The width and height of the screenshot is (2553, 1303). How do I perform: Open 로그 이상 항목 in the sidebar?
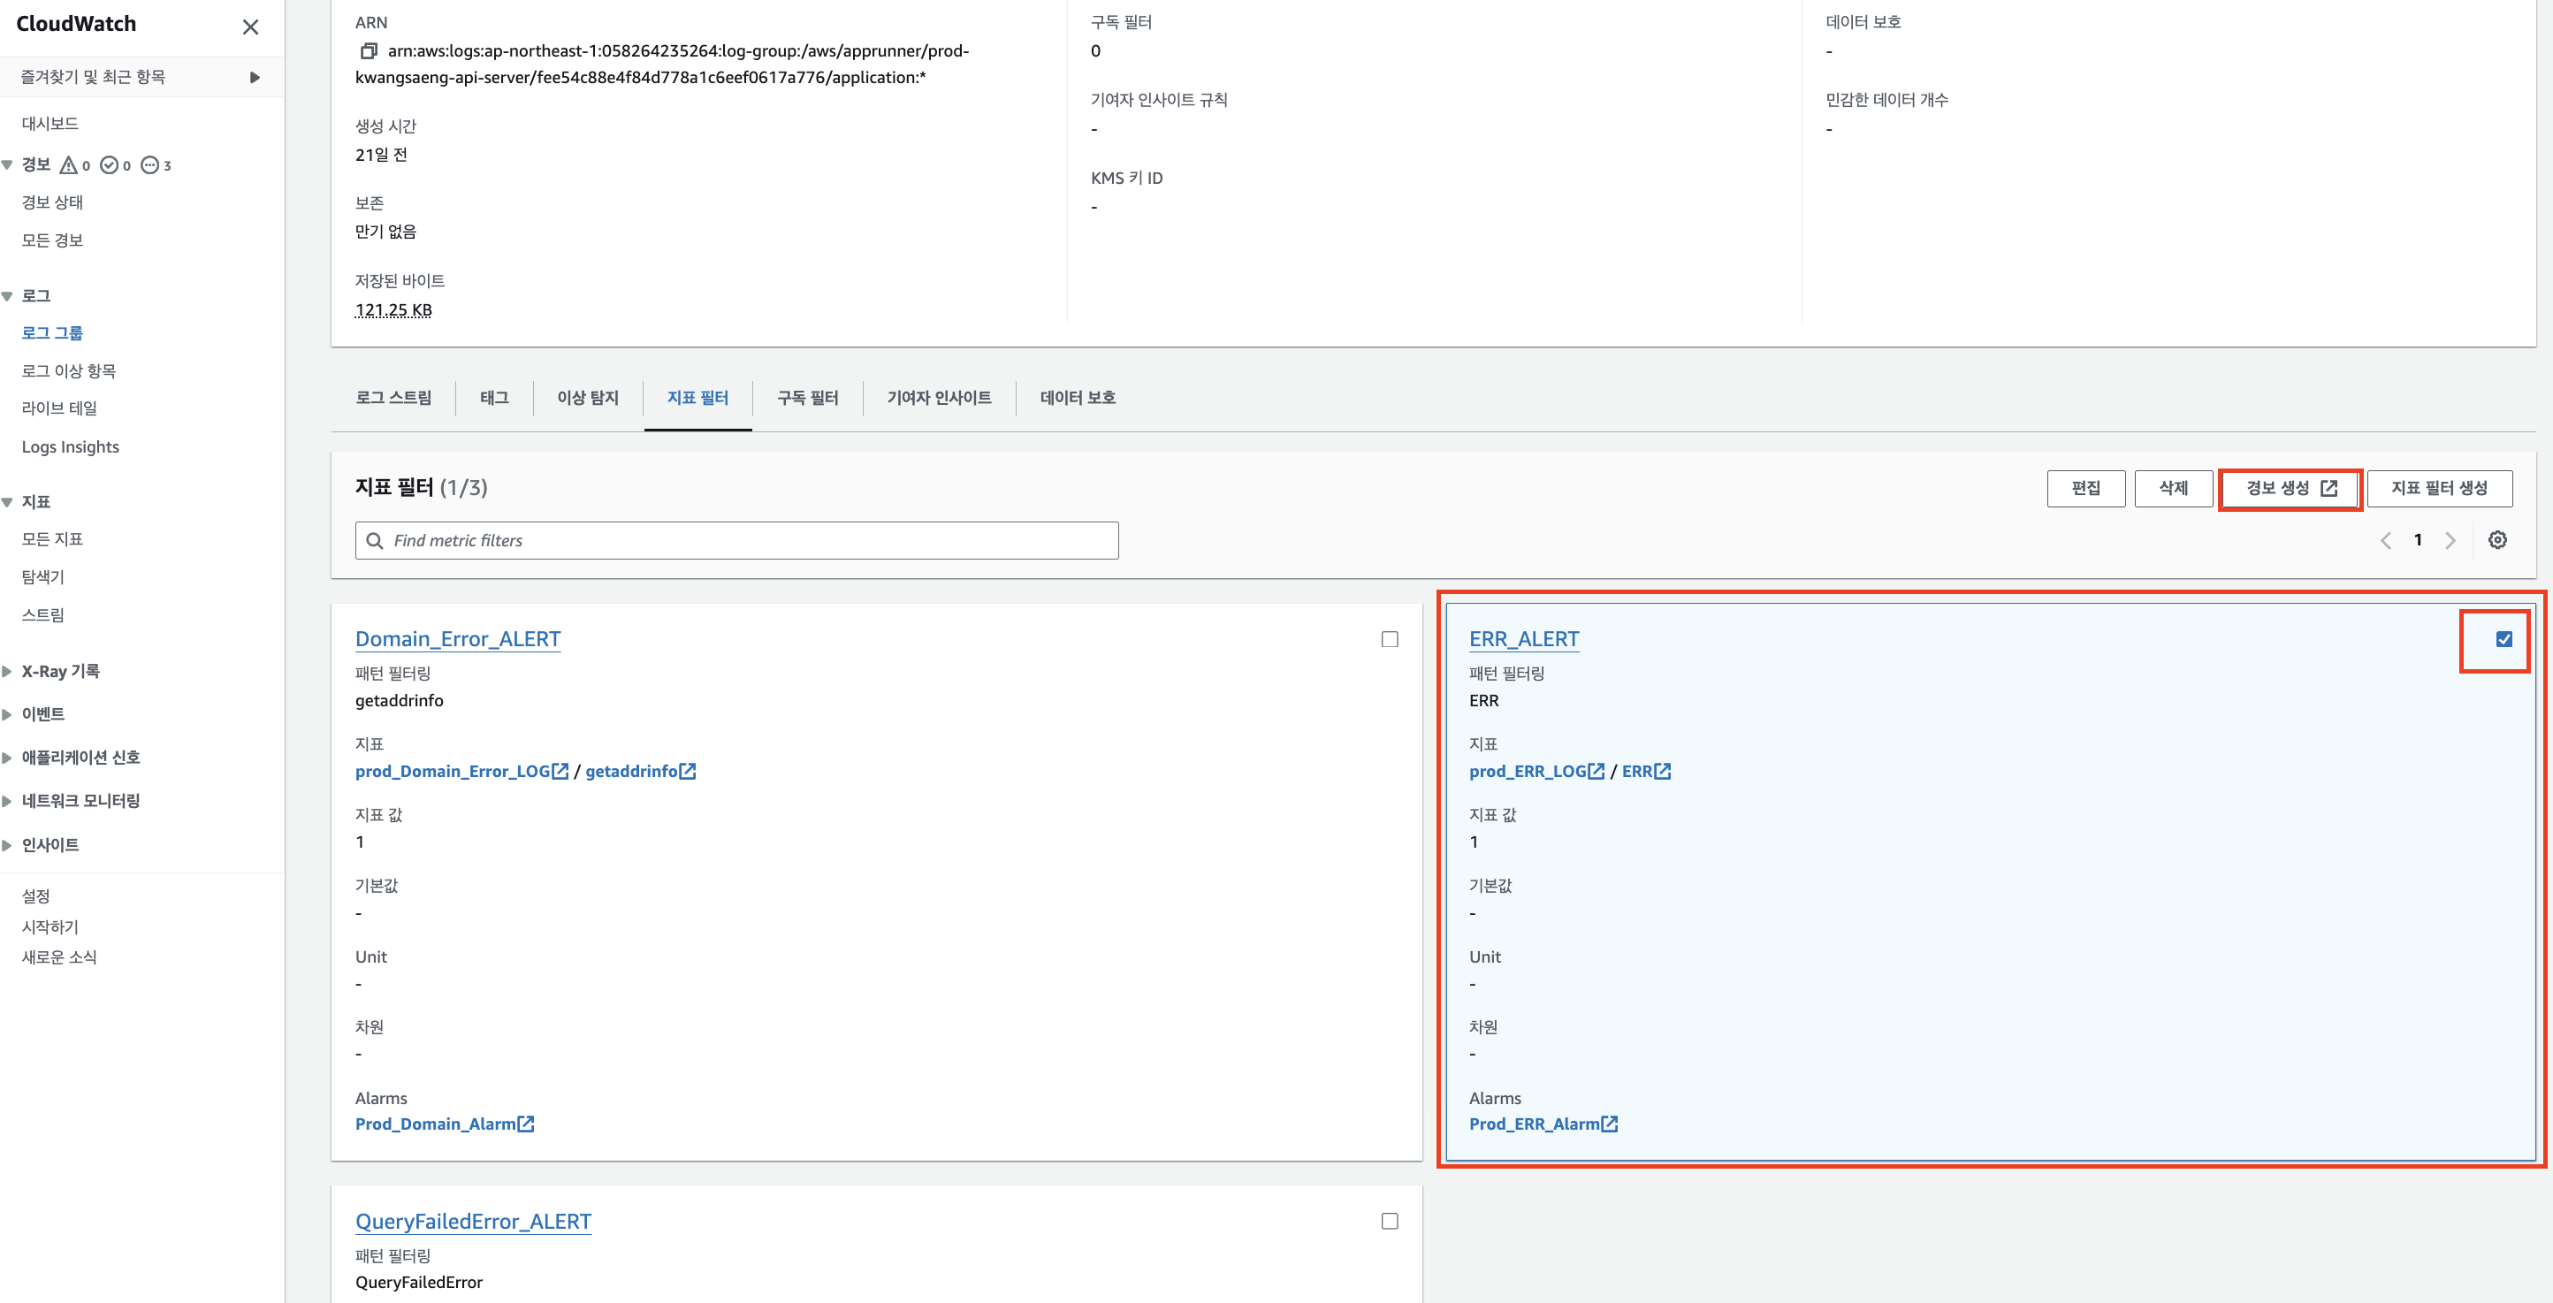coord(69,370)
